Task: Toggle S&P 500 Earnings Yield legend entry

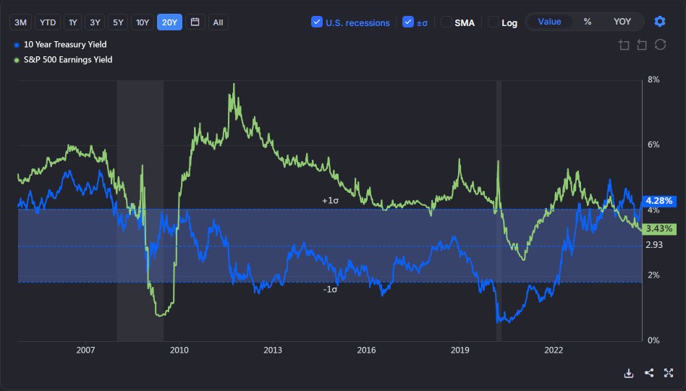Action: pos(67,60)
